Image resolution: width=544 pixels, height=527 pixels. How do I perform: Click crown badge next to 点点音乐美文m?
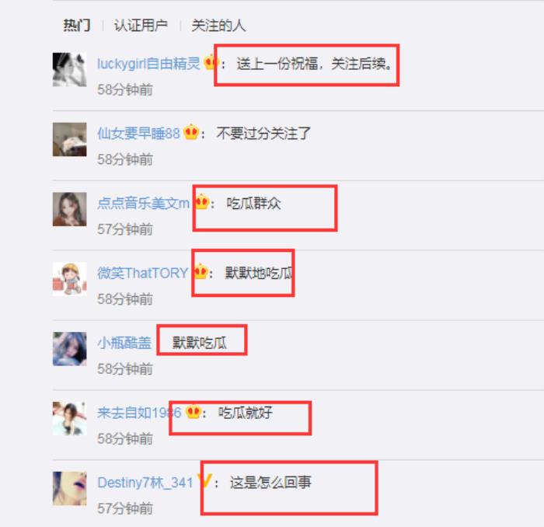(202, 202)
